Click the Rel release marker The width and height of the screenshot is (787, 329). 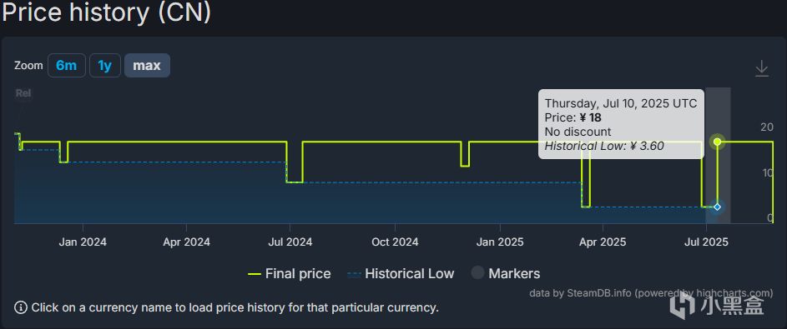[x=23, y=93]
